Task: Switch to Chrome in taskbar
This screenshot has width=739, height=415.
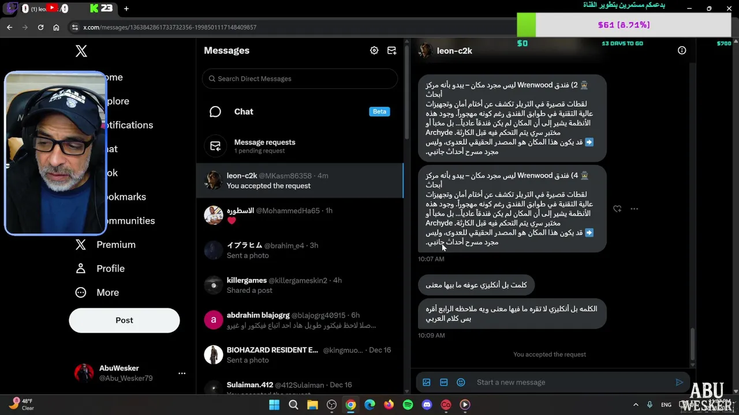Action: point(350,405)
